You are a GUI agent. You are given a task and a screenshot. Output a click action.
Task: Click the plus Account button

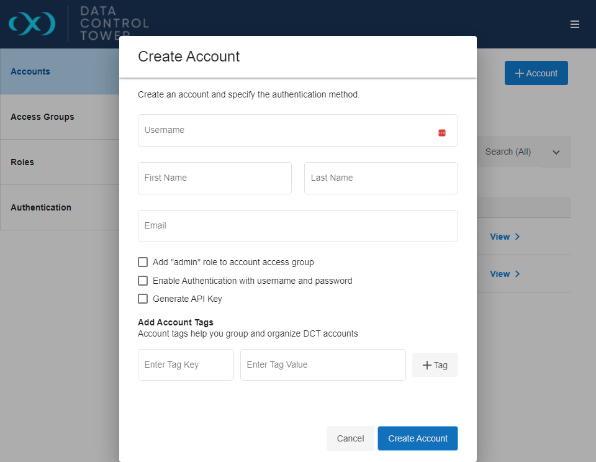click(x=536, y=73)
